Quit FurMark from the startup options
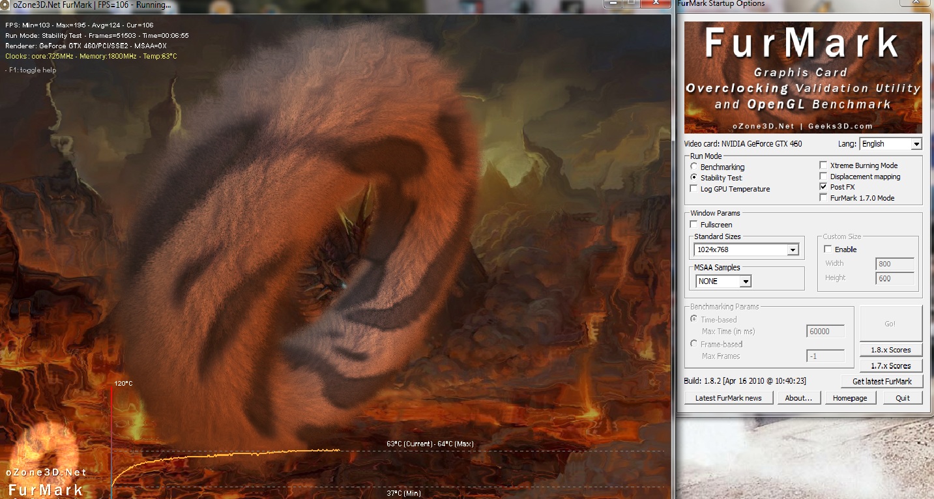 pos(903,398)
